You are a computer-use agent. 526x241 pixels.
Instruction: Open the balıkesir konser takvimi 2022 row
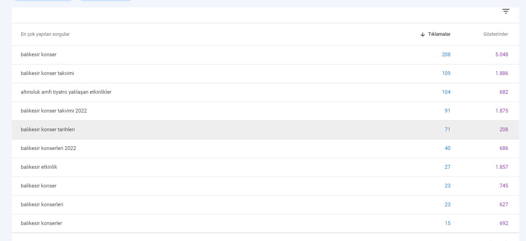265,111
